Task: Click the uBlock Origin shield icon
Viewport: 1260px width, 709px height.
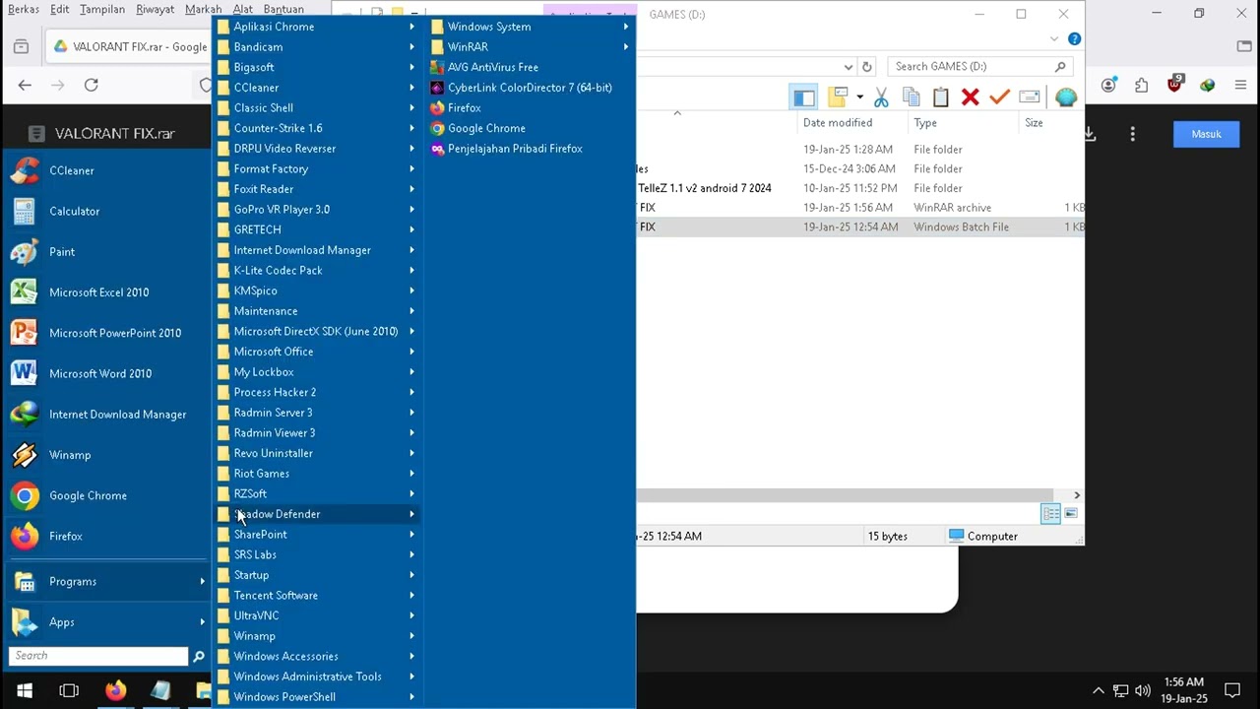Action: 1174,85
